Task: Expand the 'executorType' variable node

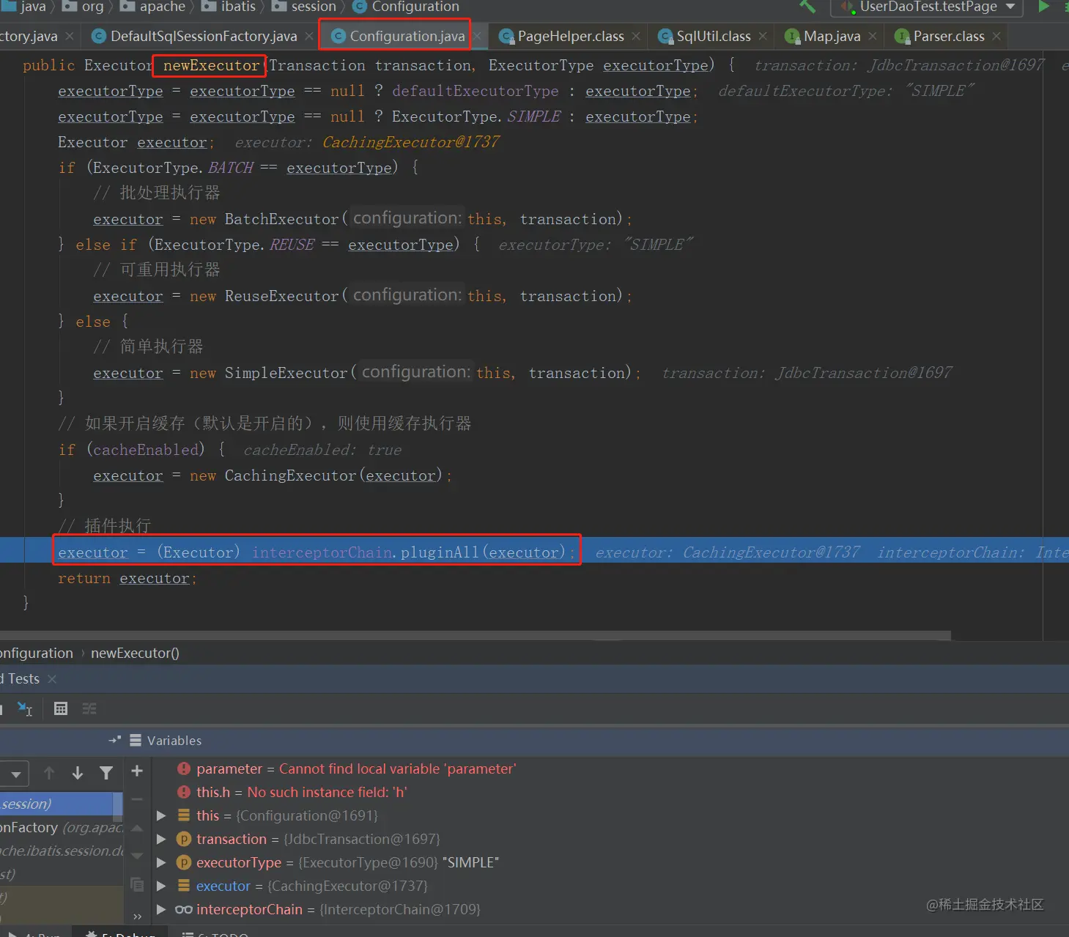Action: (161, 862)
